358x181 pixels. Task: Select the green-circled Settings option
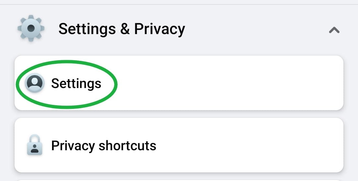[66, 84]
